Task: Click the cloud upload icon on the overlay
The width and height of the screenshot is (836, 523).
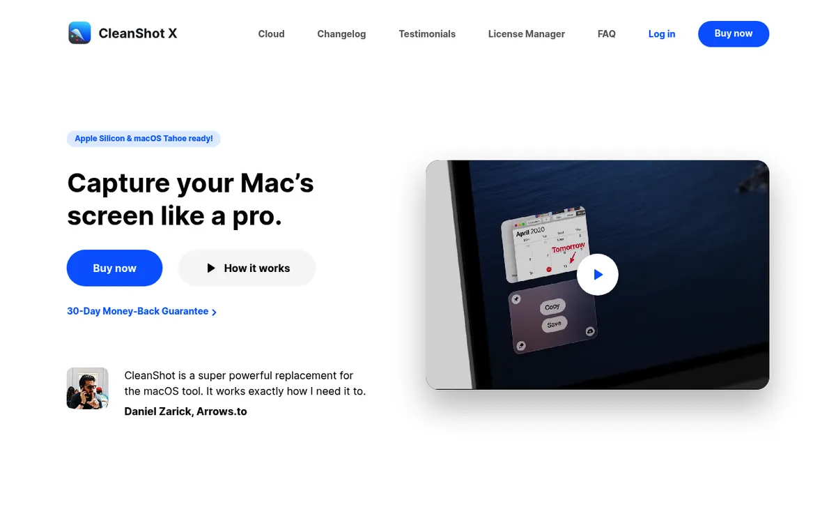Action: (589, 331)
